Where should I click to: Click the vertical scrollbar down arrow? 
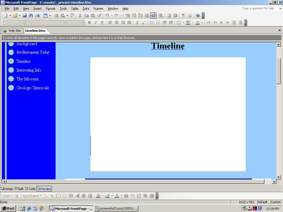pos(278,177)
